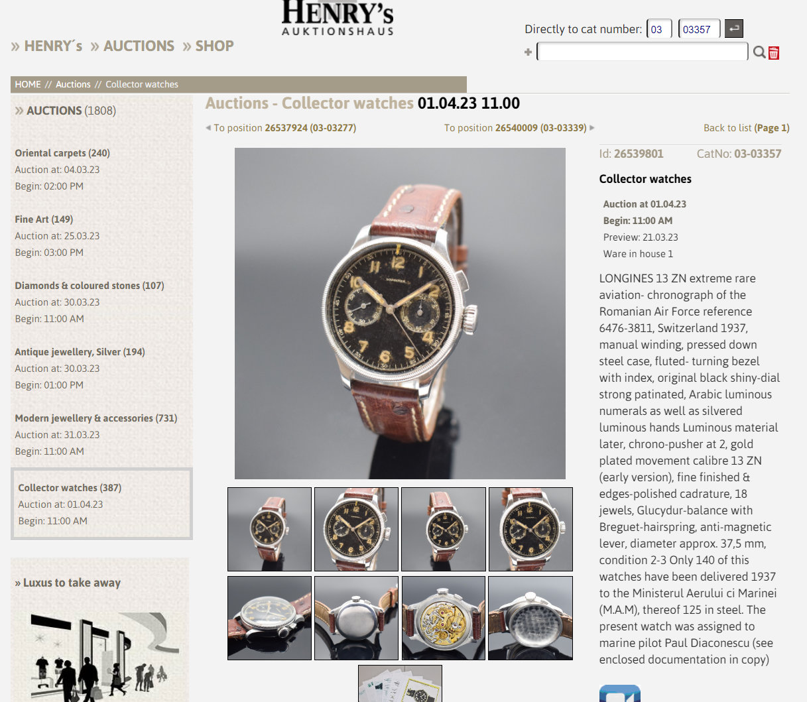View the documentation papers thumbnail
807x702 pixels.
point(400,683)
